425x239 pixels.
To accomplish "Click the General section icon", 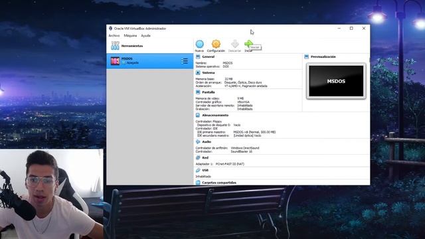I will pyautogui.click(x=198, y=56).
